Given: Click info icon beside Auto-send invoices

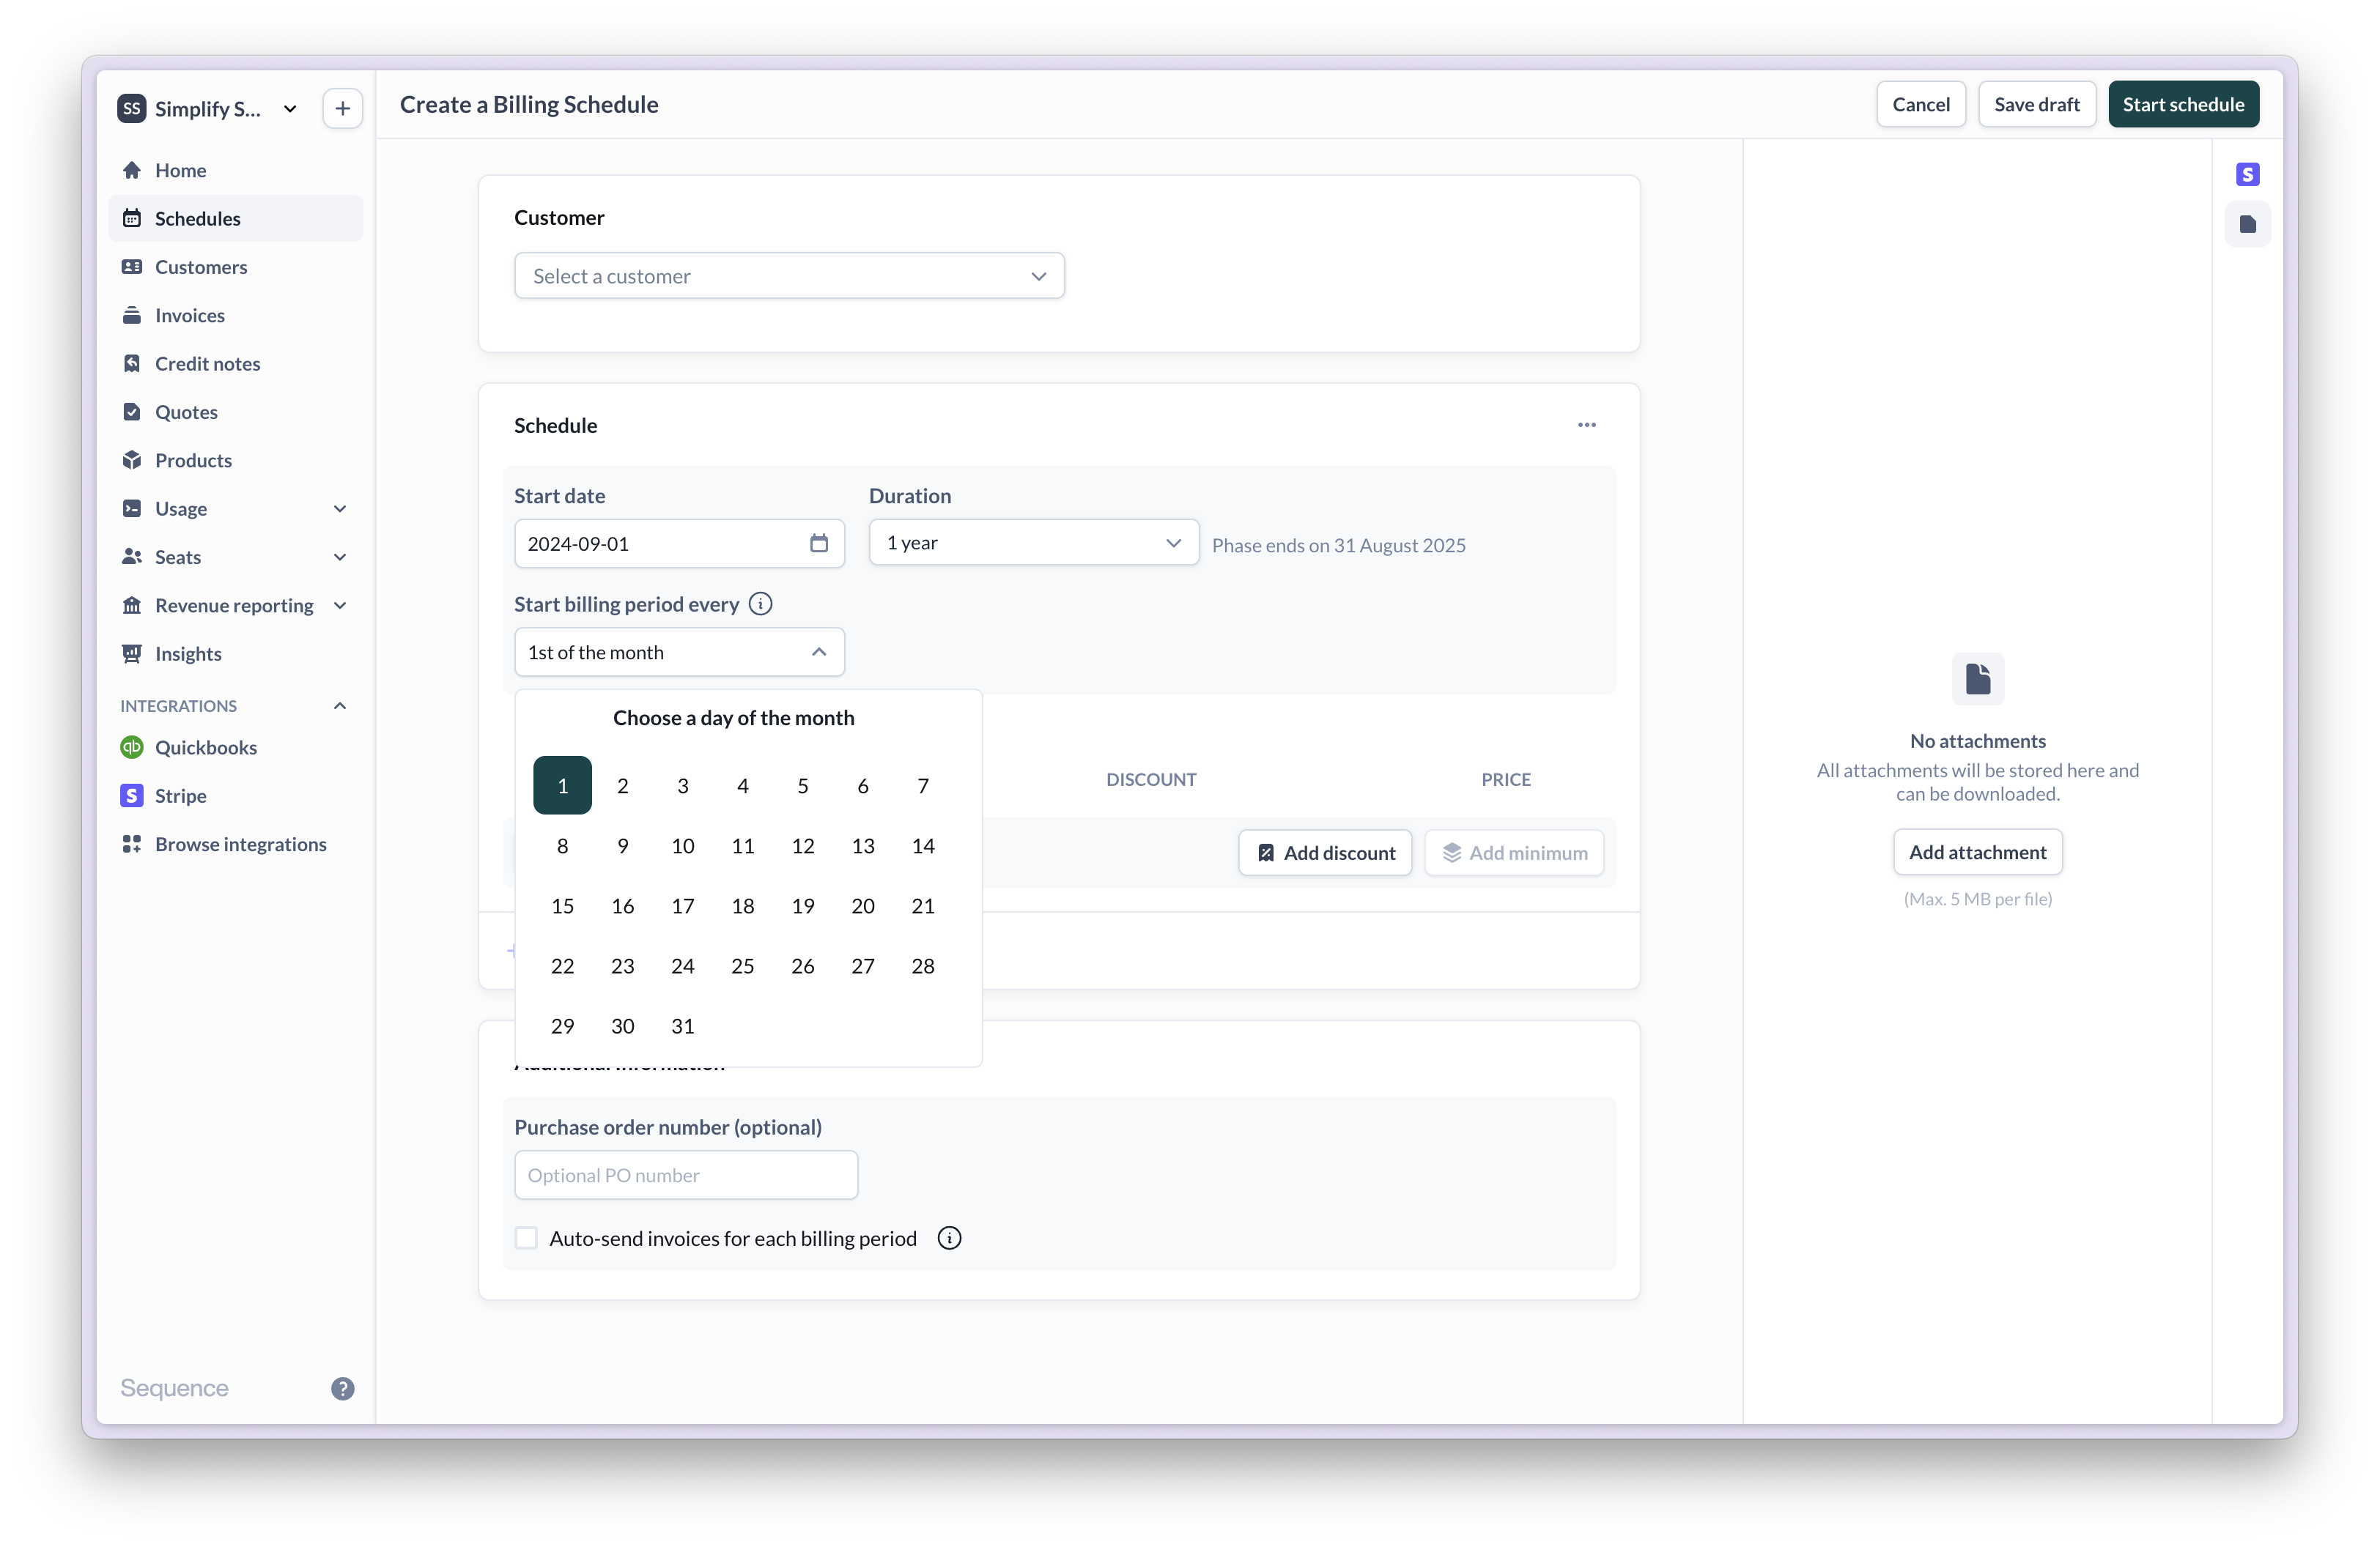Looking at the screenshot, I should coord(949,1238).
